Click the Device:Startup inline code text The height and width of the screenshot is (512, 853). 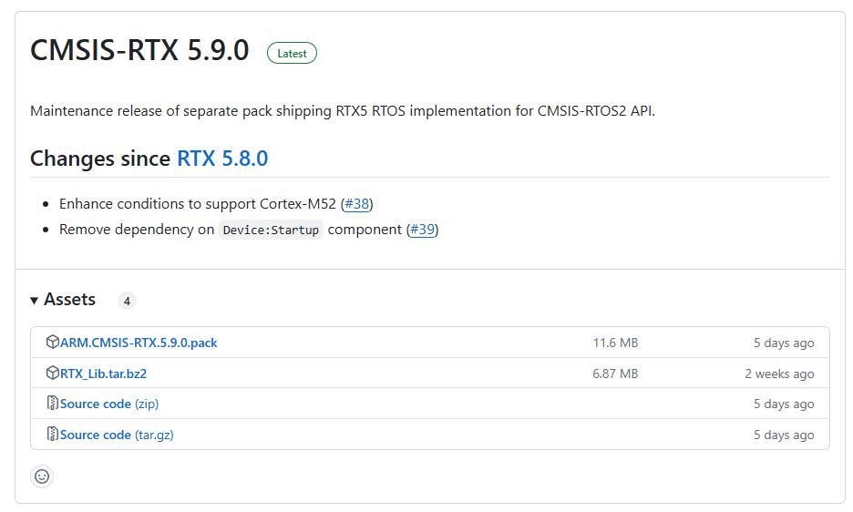271,230
